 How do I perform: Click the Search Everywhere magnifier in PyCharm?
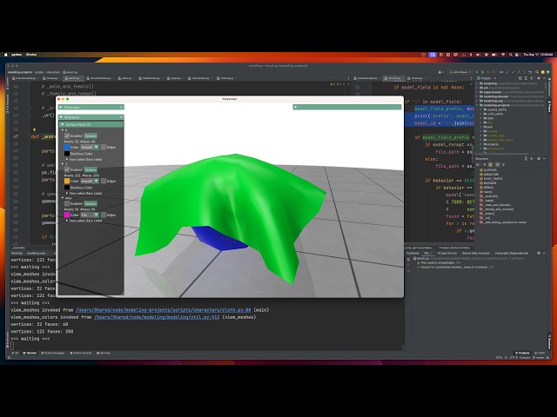pos(537,72)
